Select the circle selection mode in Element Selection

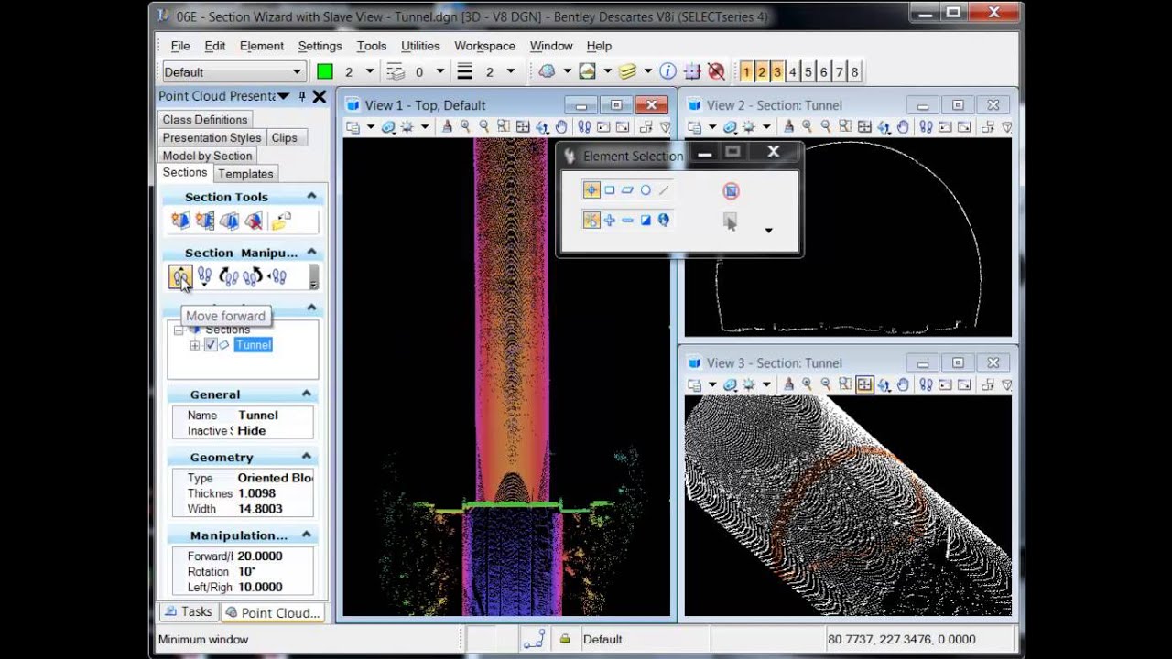coord(646,190)
